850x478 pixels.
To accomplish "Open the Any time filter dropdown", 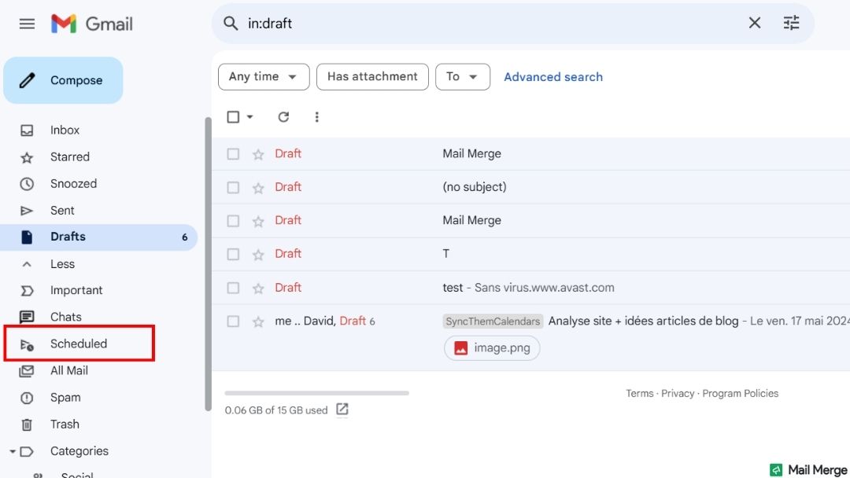I will pos(264,77).
